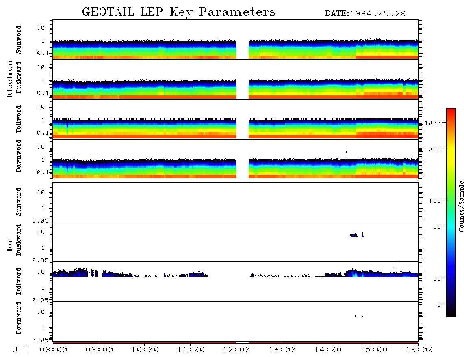Click the 10:00 time tick label
Image resolution: width=464 pixels, height=357 pixels.
point(145,350)
